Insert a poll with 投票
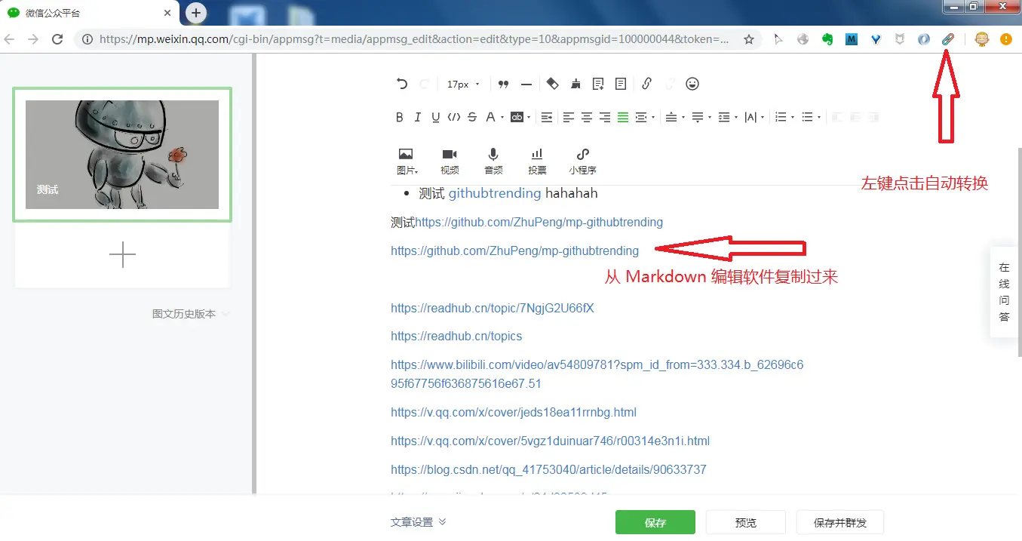The image size is (1022, 541). coord(537,161)
